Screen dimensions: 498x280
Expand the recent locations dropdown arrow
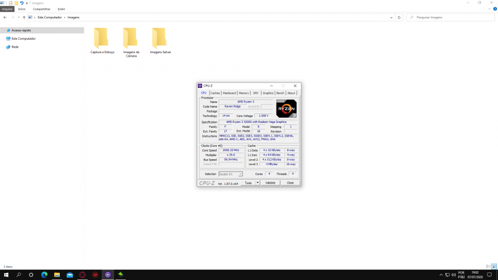[x=18, y=17]
